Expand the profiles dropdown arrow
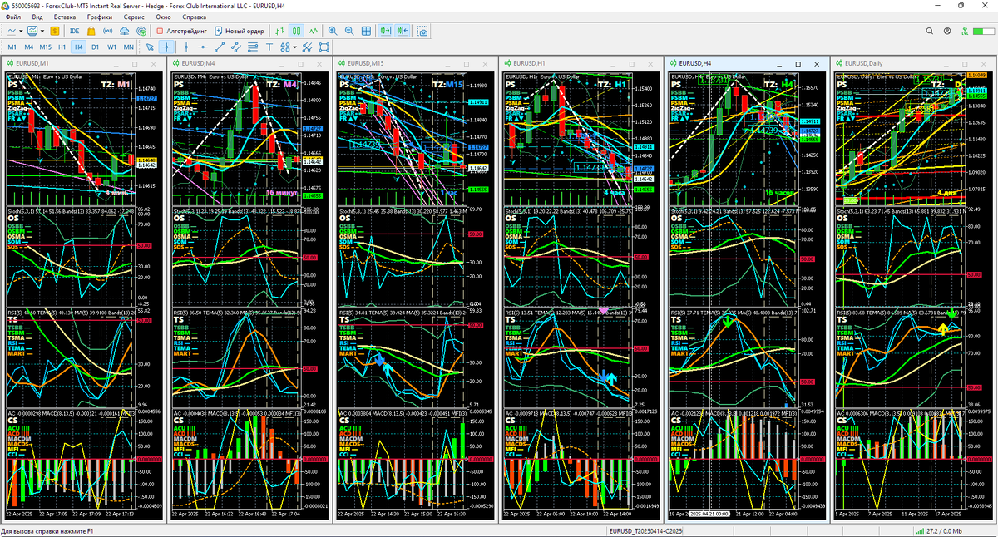 pyautogui.click(x=43, y=31)
